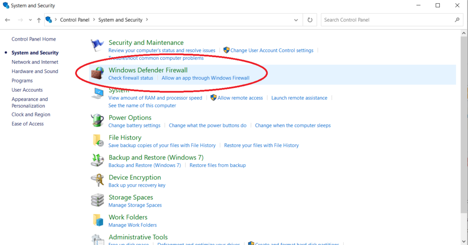Open Windows Defender Firewall heading

click(x=148, y=70)
